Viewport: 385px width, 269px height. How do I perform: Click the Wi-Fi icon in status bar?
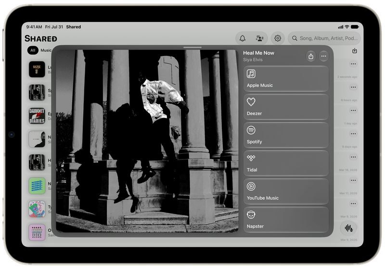click(346, 27)
